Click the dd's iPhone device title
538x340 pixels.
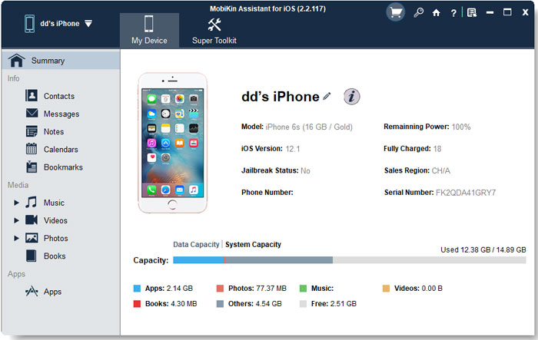(x=281, y=97)
